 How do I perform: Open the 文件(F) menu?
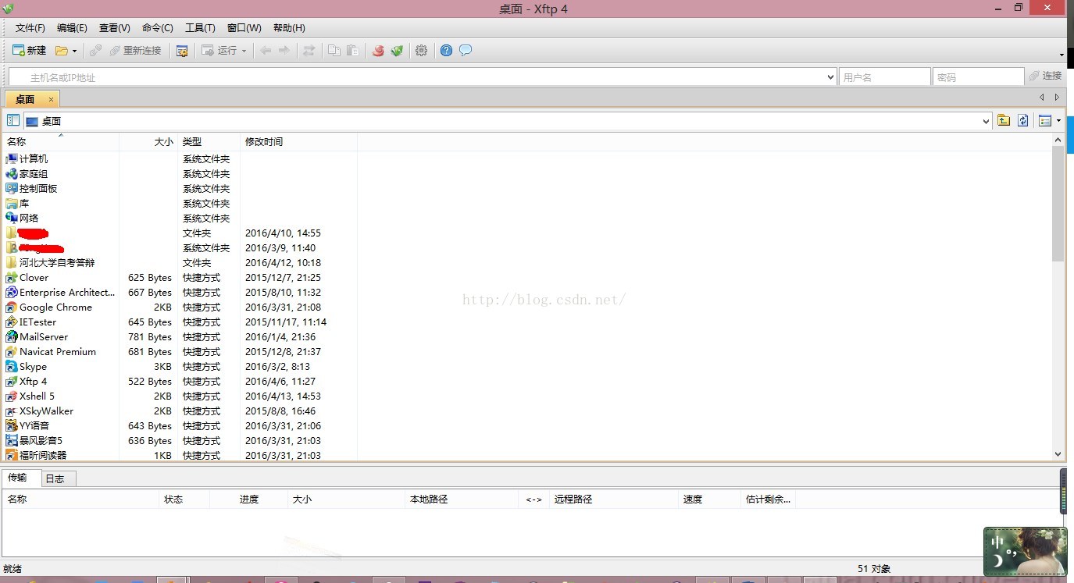pyautogui.click(x=30, y=28)
